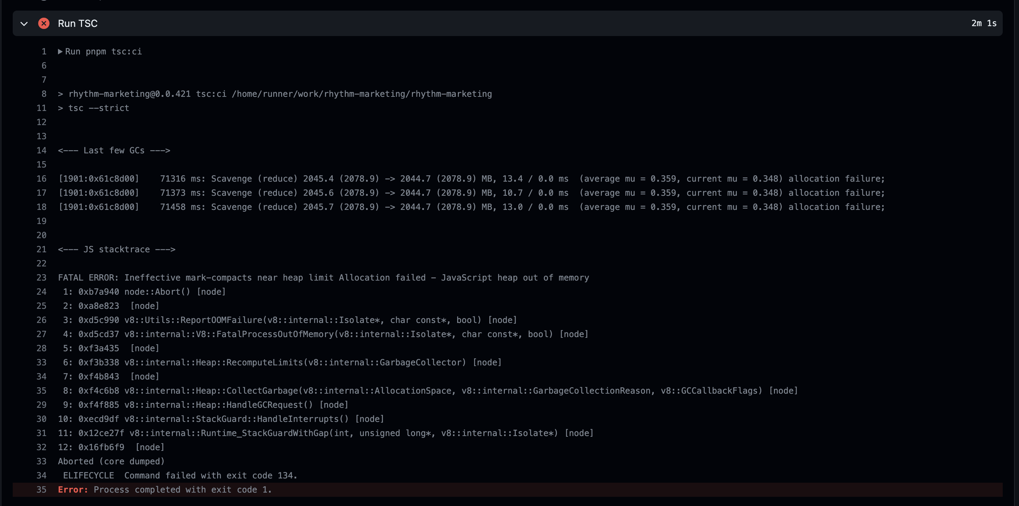Click line number 24 node::Abort frame
The height and width of the screenshot is (506, 1019).
[41, 292]
